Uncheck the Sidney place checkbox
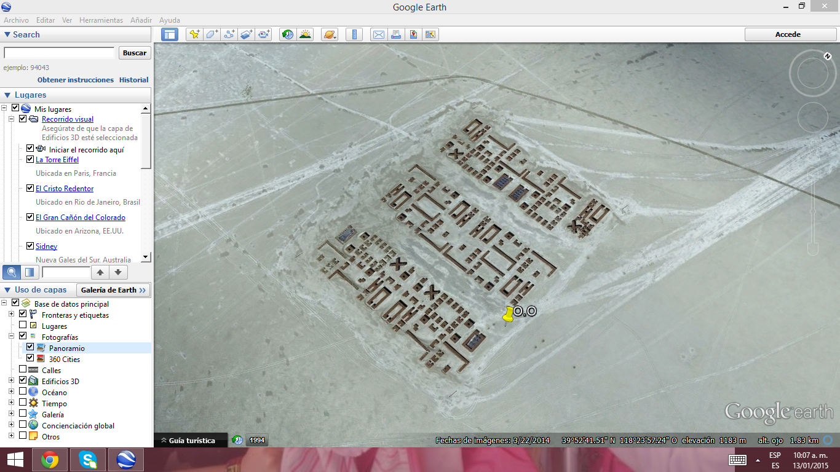The height and width of the screenshot is (472, 840). pos(30,246)
